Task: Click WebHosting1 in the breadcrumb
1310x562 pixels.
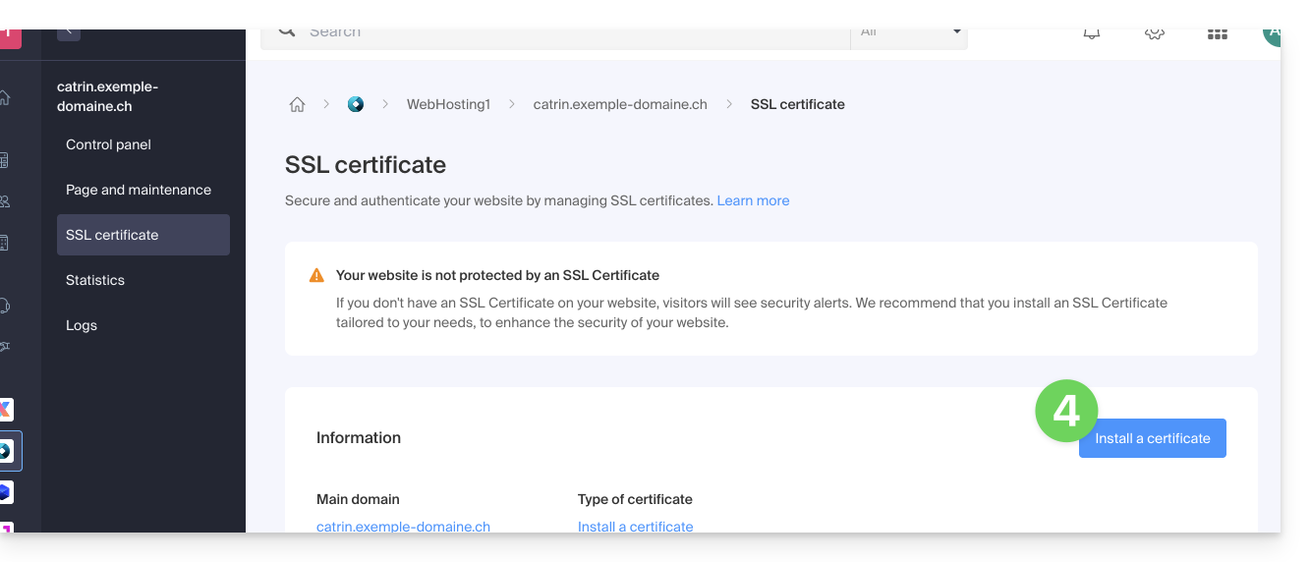Action: pyautogui.click(x=448, y=104)
